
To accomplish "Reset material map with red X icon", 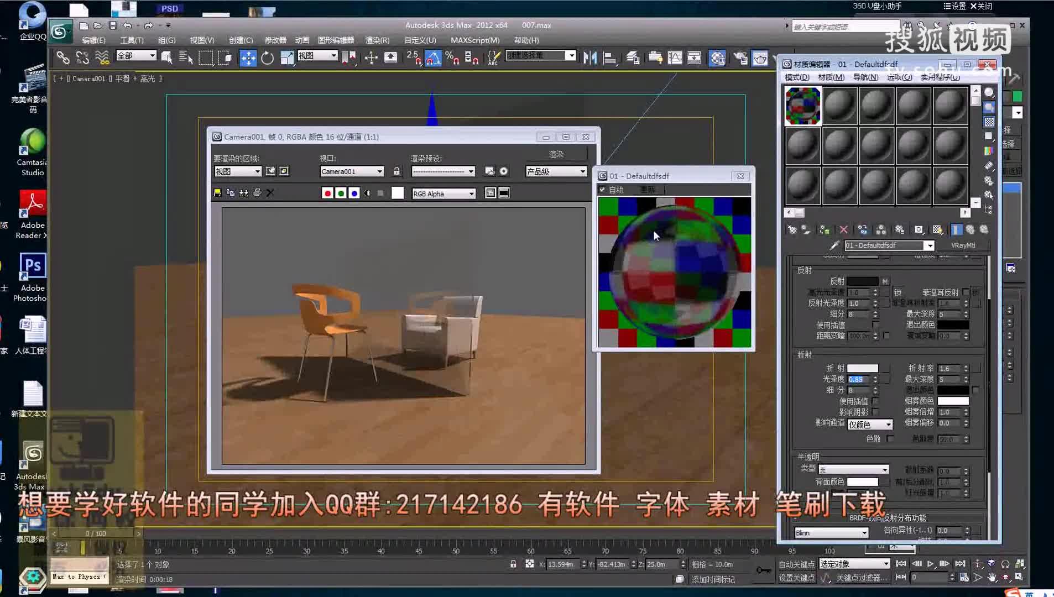I will pos(843,229).
